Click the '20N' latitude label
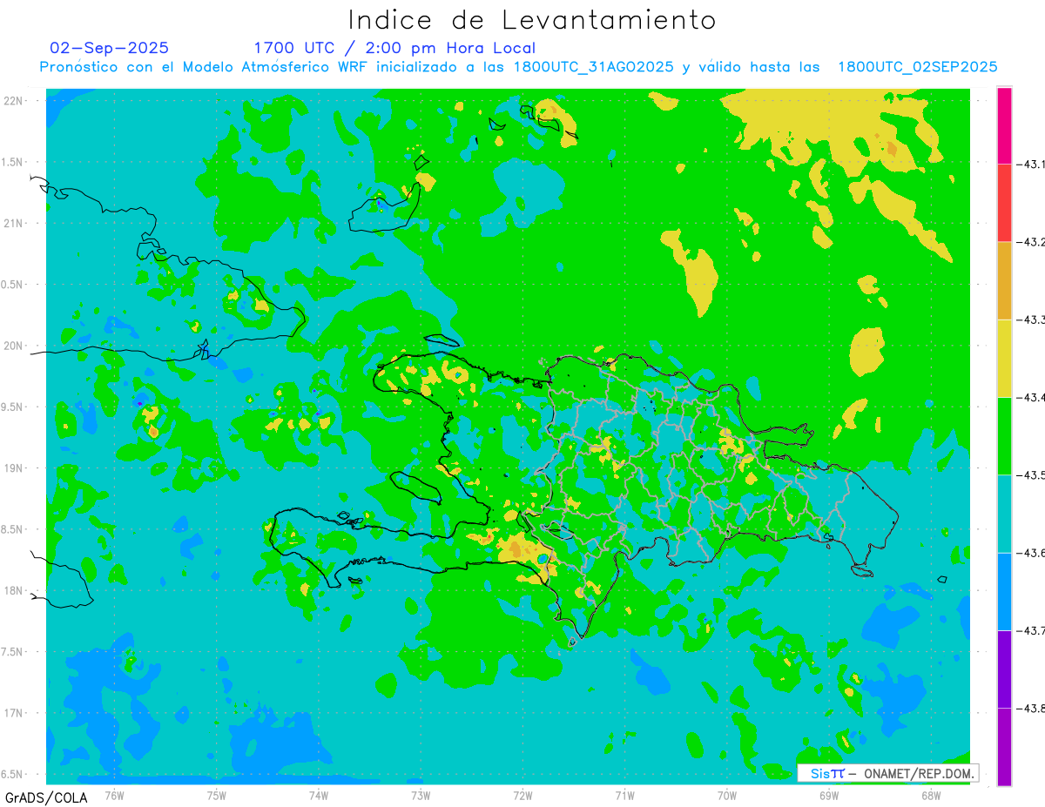1045x807 pixels. (14, 346)
